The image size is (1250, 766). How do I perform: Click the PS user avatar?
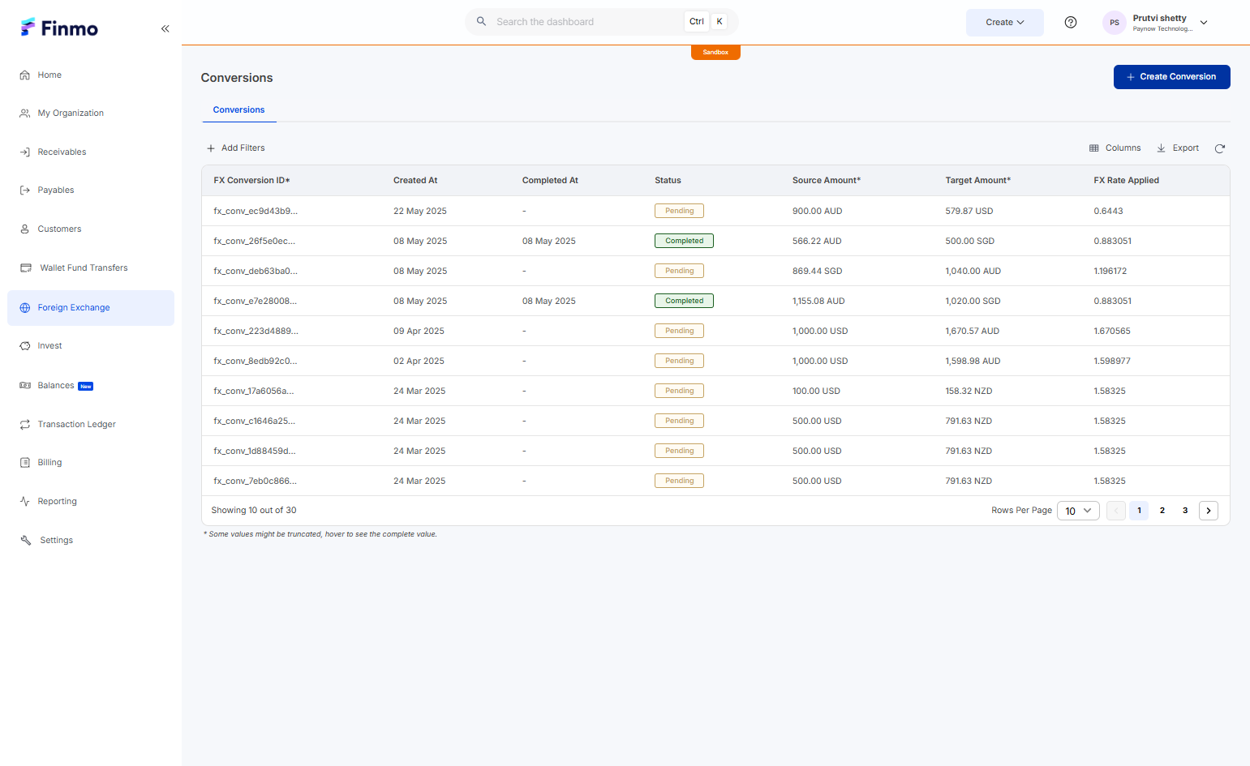tap(1115, 23)
